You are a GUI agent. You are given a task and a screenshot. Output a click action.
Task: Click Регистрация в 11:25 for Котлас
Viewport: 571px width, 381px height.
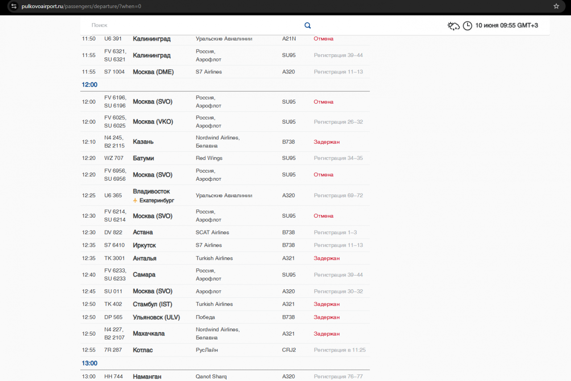point(339,350)
